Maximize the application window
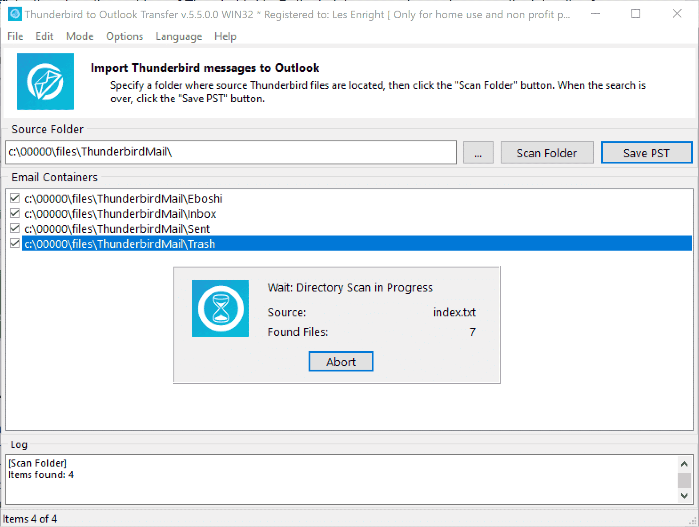Image resolution: width=699 pixels, height=527 pixels. pos(636,14)
